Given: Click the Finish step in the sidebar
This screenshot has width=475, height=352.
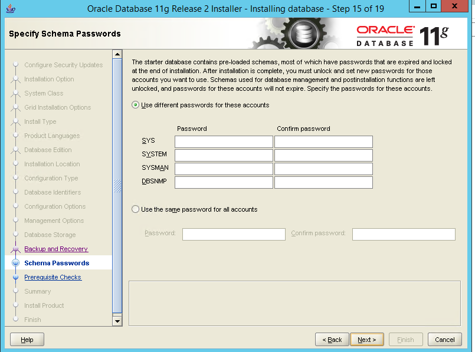Looking at the screenshot, I should 32,320.
